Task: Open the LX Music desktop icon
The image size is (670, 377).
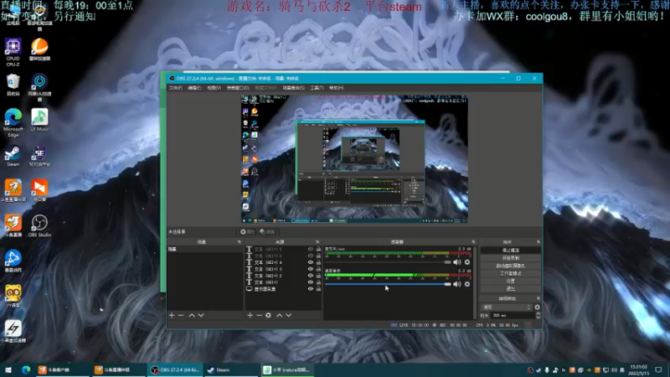Action: coord(39,120)
